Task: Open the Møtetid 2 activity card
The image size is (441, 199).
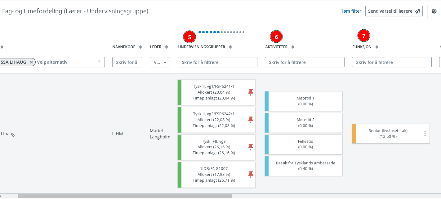Action: 304,123
